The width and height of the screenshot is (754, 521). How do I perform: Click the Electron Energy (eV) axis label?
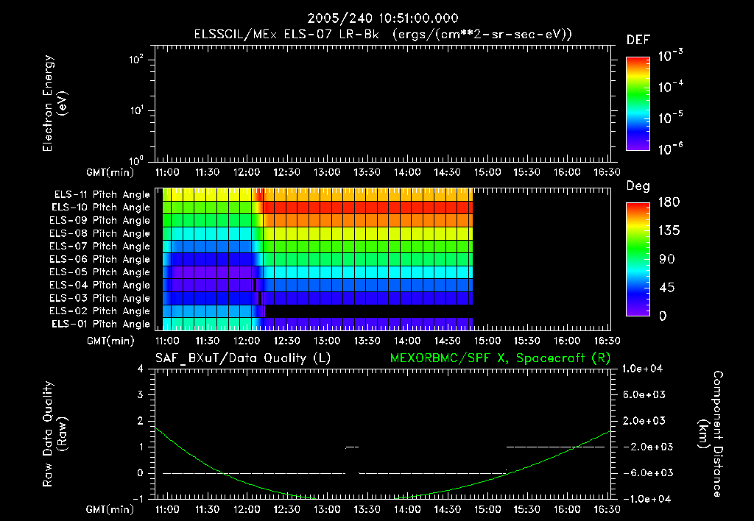coord(54,103)
